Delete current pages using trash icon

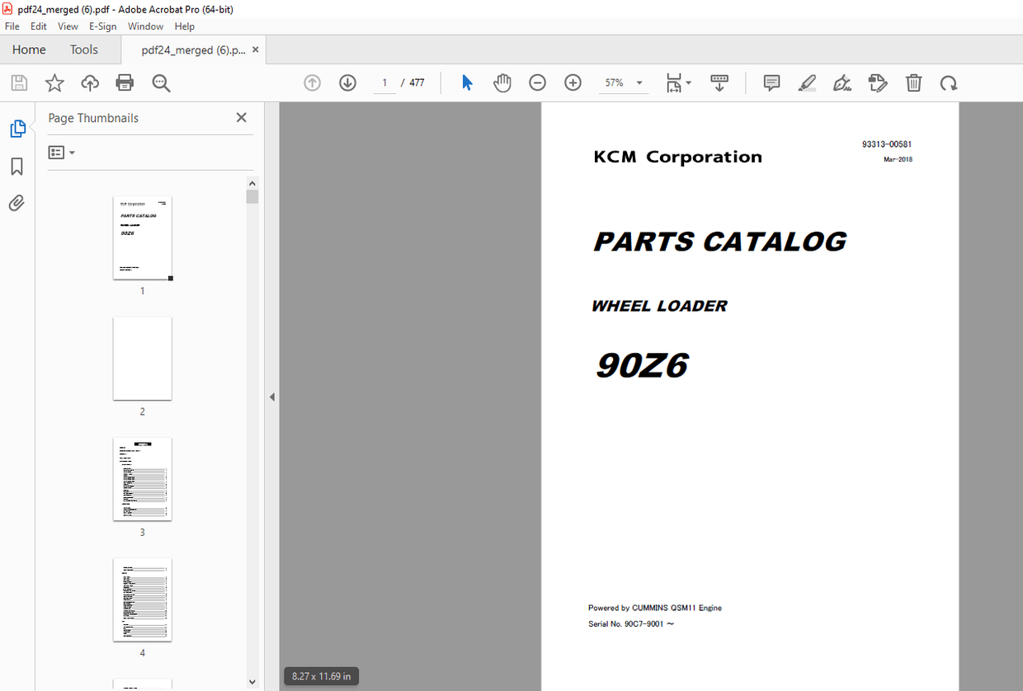[913, 82]
